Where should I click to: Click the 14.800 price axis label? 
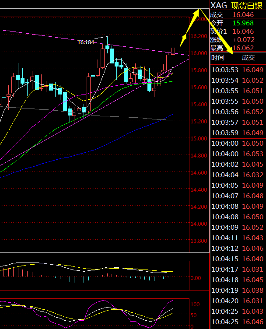199,155
